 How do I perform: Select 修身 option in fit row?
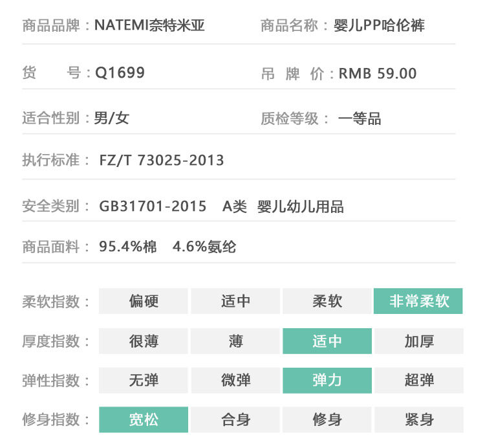coord(327,419)
